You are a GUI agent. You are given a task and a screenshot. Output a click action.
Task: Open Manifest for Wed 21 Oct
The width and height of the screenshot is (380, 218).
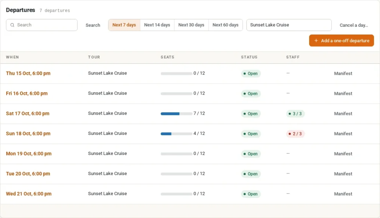343,194
